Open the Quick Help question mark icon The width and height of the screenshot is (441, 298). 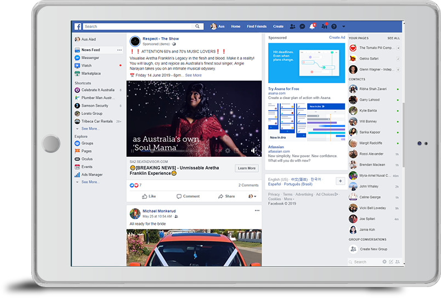(334, 26)
